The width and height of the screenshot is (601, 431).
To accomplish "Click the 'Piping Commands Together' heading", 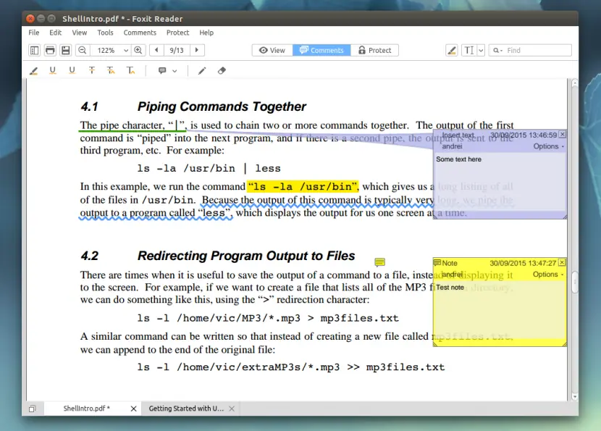I will click(222, 106).
